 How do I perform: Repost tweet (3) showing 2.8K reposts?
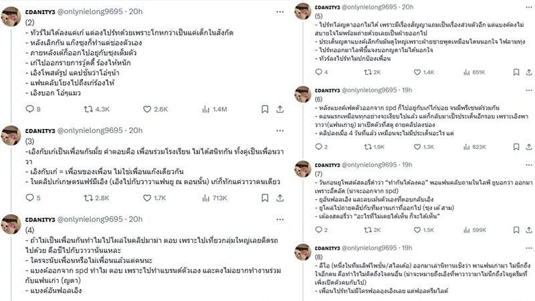84,197
